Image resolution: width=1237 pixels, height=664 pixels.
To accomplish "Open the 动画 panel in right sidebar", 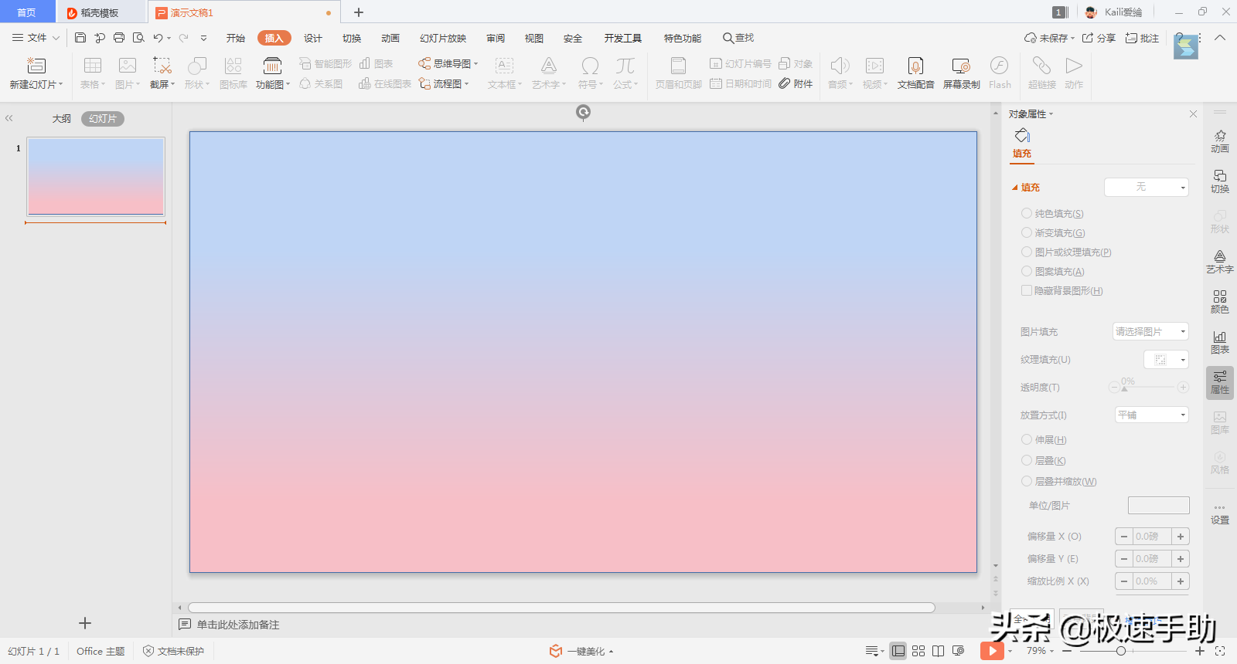I will tap(1219, 141).
